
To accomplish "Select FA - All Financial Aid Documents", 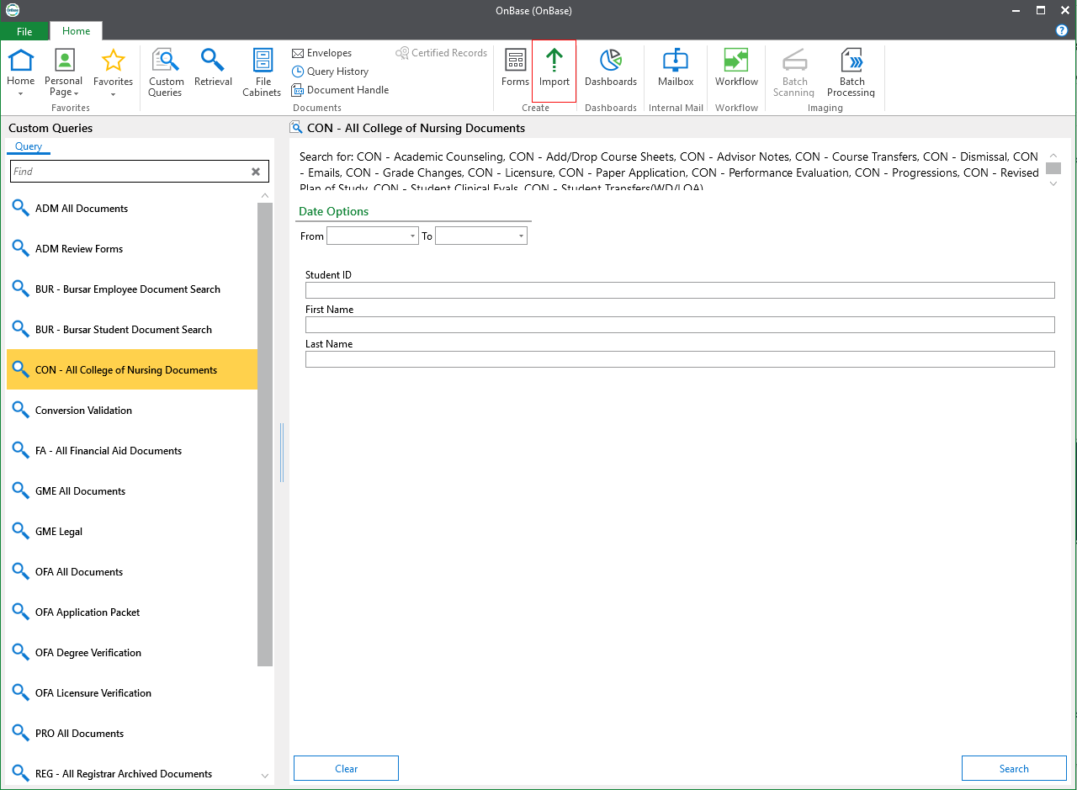I will coord(132,450).
